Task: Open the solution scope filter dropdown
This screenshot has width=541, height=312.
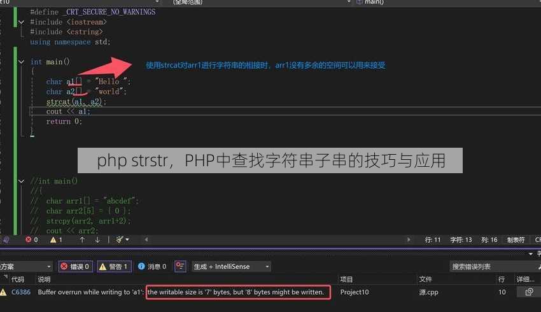Action: 26,266
